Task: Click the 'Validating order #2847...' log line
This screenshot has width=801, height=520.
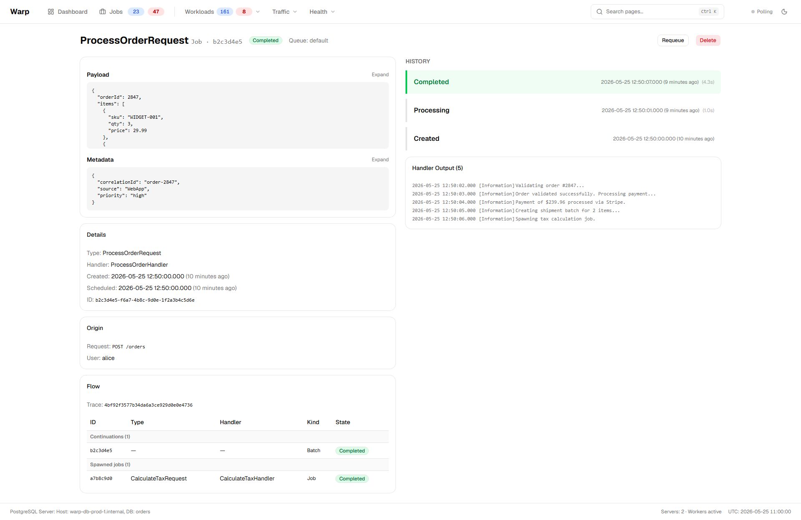Action: [498, 185]
